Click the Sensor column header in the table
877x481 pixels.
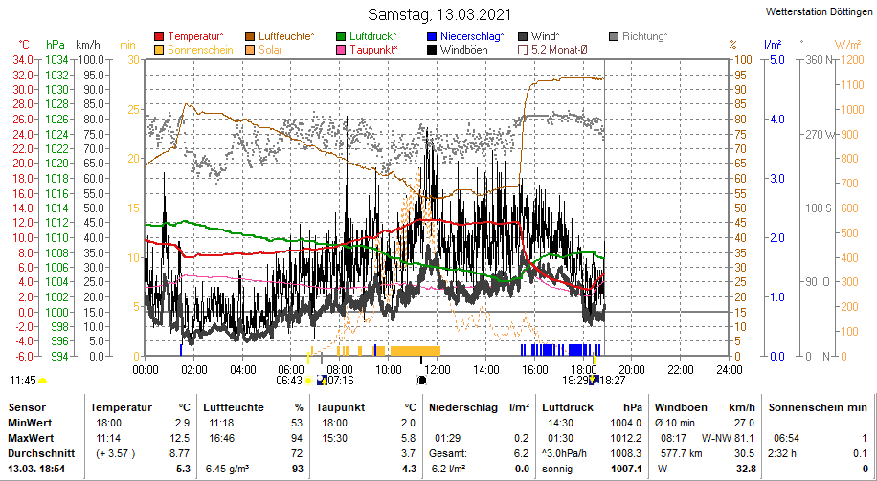(27, 408)
